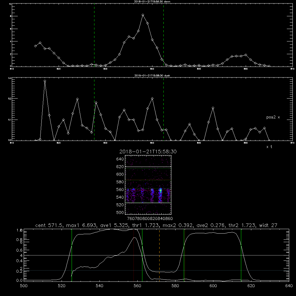The height and width of the screenshot is (296, 296).
Task: Click the right green dashed line in dusk plot
Action: tap(163, 109)
